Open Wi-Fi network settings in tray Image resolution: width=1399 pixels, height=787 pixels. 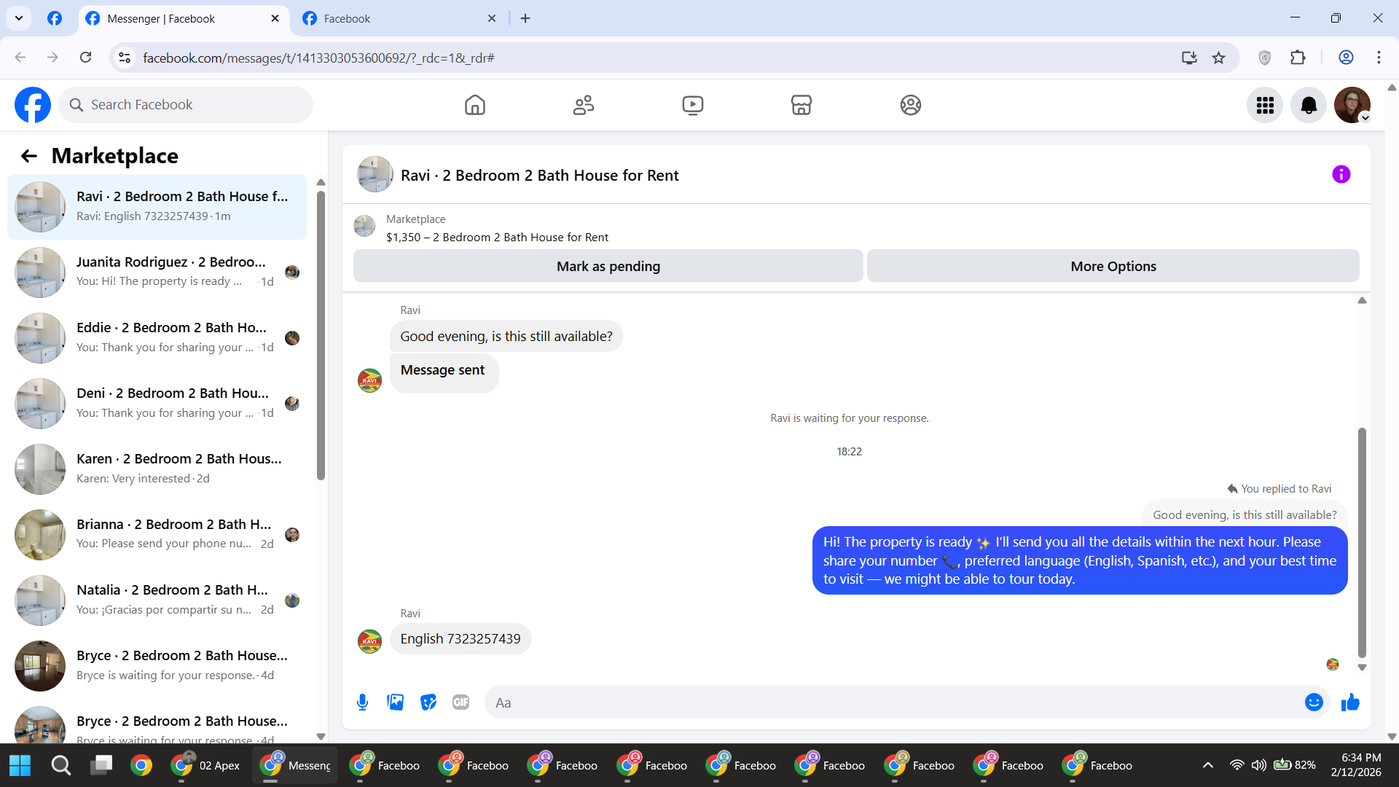coord(1237,765)
